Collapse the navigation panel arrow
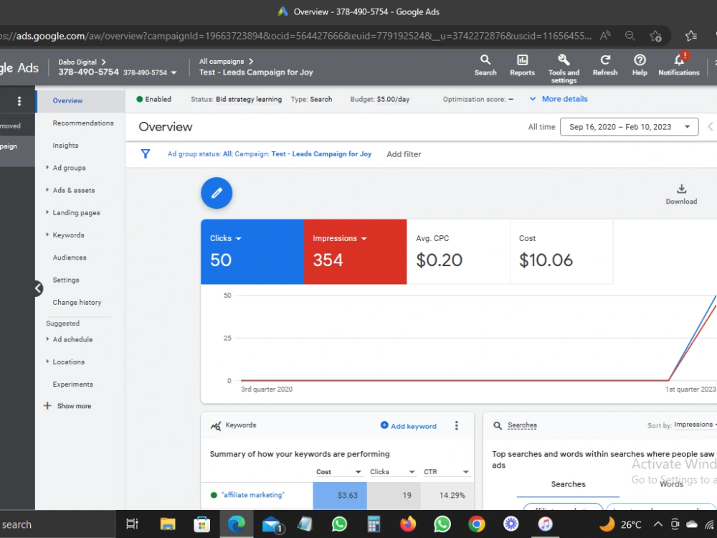 pos(39,288)
